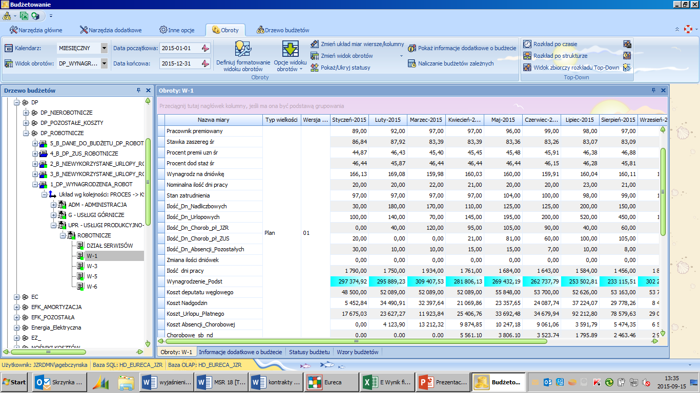Open the Drzewo budżetów ribbon tab

tap(283, 30)
